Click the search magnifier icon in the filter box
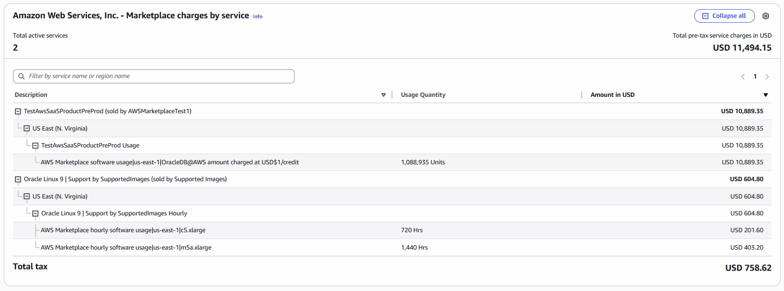The image size is (784, 291). 21,76
